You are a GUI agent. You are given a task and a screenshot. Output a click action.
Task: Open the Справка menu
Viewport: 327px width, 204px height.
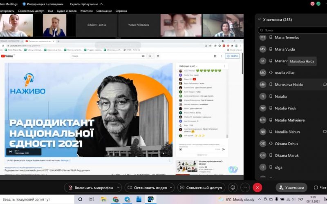coord(121,11)
